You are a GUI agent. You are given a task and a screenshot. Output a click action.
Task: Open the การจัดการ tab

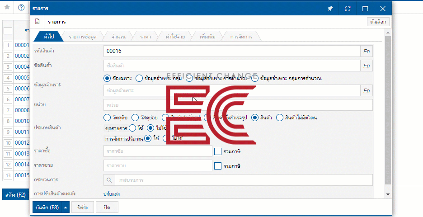[241, 37]
